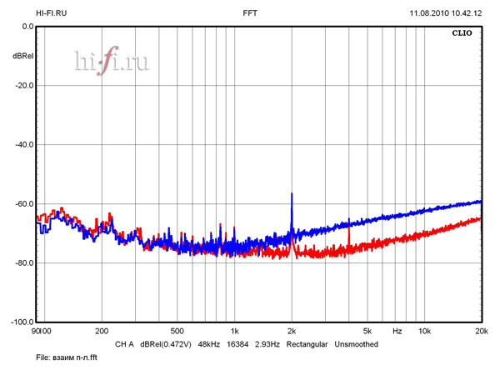Select the -40.0 y-axis label
Viewport: 500px width, 375px height.
click(x=24, y=145)
